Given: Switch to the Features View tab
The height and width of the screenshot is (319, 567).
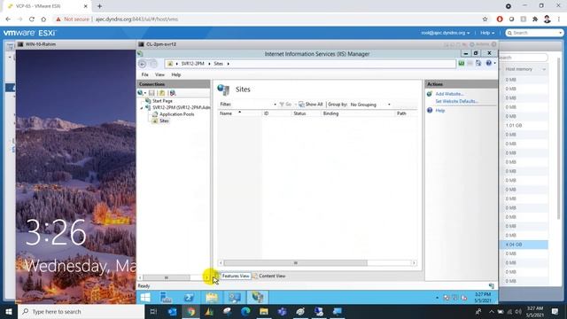Looking at the screenshot, I should tap(235, 276).
